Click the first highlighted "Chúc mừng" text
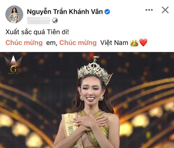 tap(24, 43)
